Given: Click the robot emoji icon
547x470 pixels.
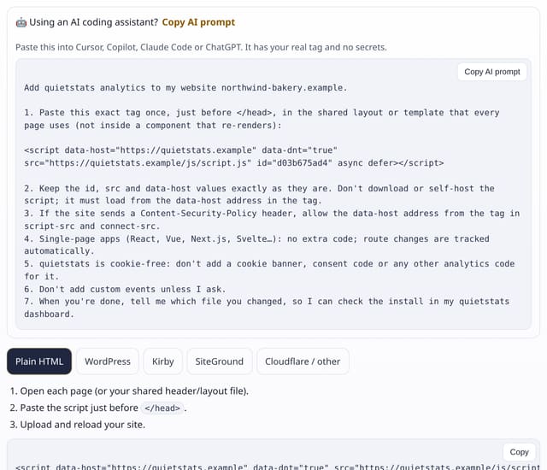Looking at the screenshot, I should tap(21, 23).
